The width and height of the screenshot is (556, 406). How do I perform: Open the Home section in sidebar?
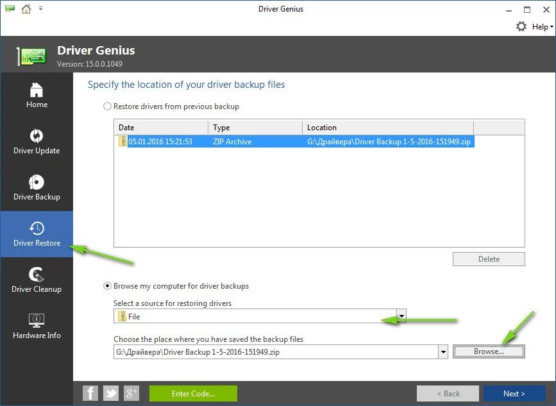[x=37, y=96]
